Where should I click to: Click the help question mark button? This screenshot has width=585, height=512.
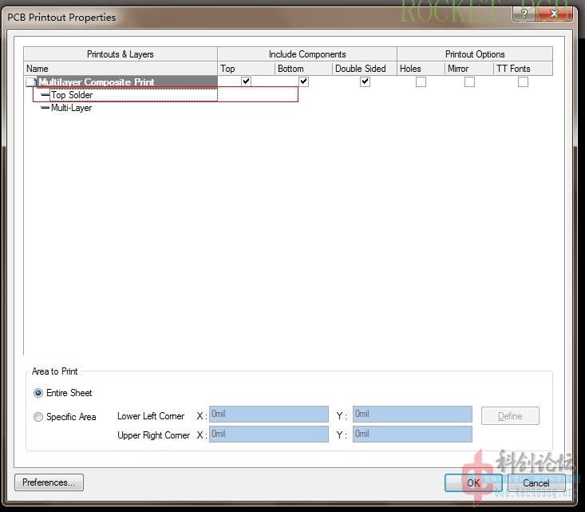(524, 14)
